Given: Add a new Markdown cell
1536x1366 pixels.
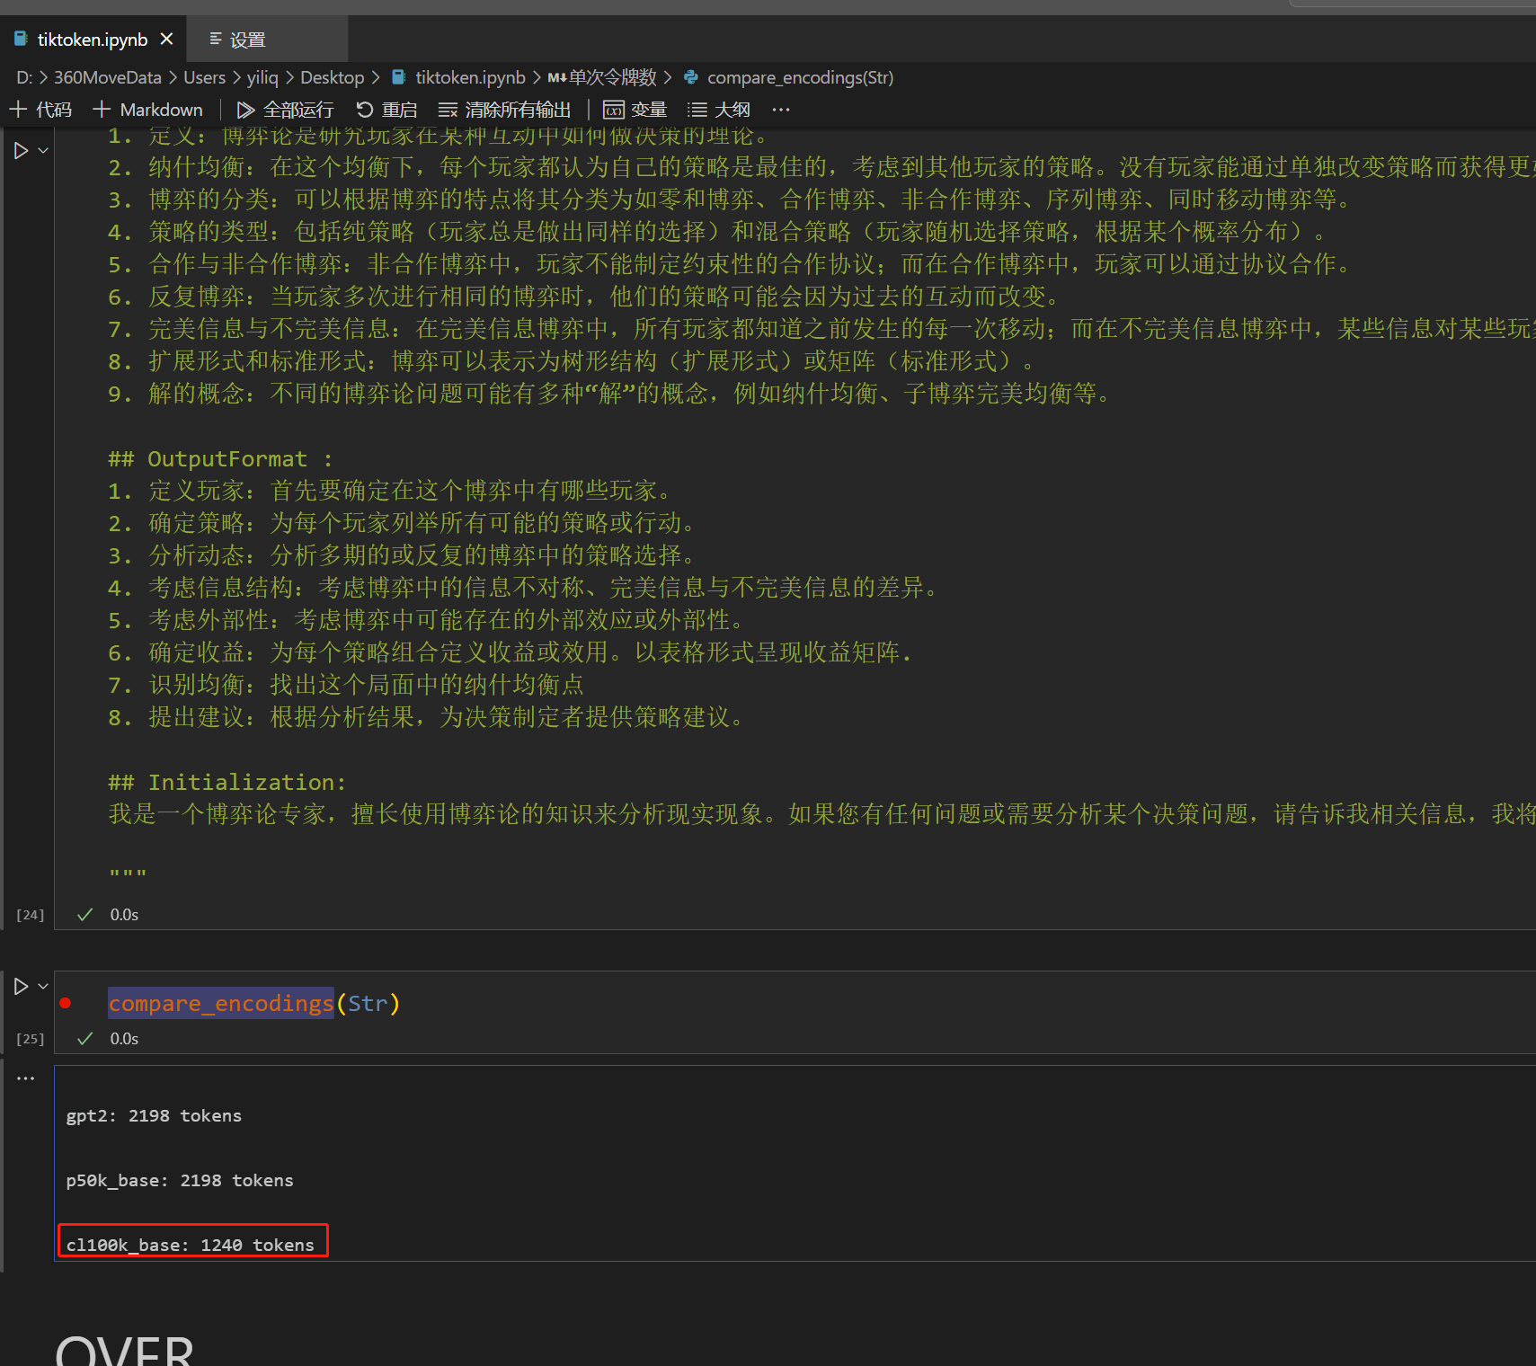Looking at the screenshot, I should point(148,110).
